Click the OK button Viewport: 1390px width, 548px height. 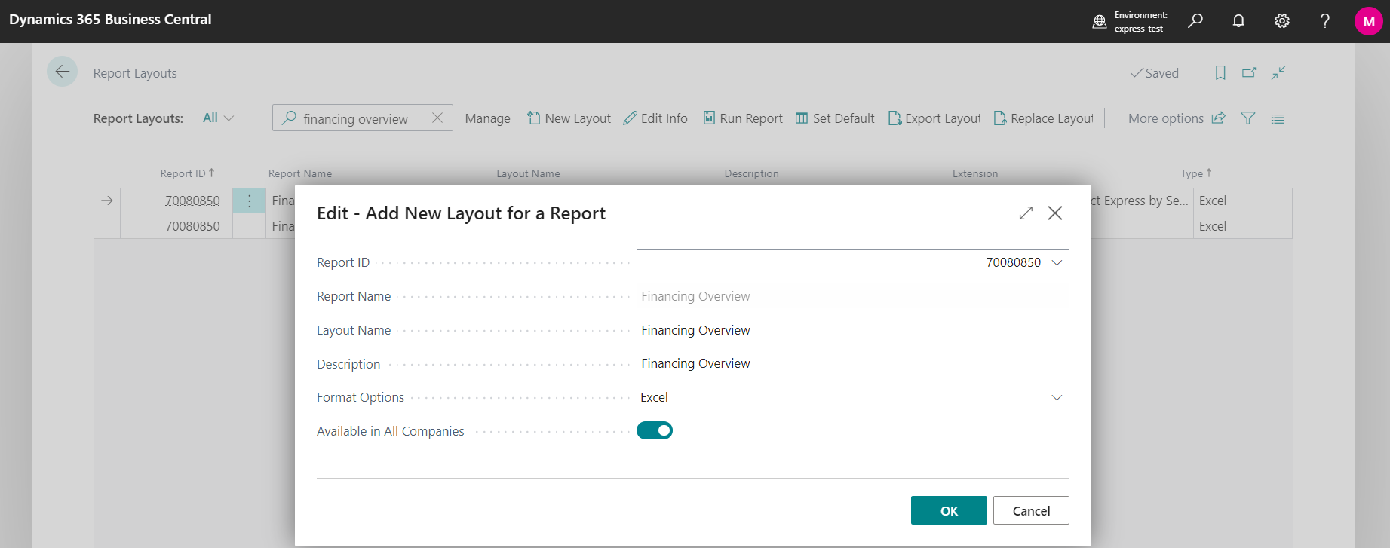(x=948, y=510)
